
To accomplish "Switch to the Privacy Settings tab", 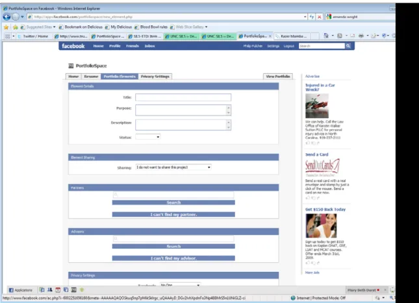I will [x=155, y=77].
